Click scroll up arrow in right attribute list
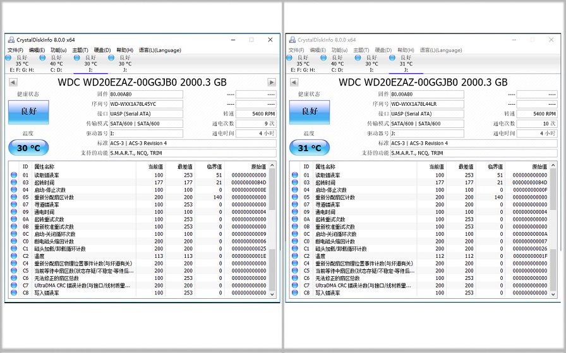 tap(553, 165)
